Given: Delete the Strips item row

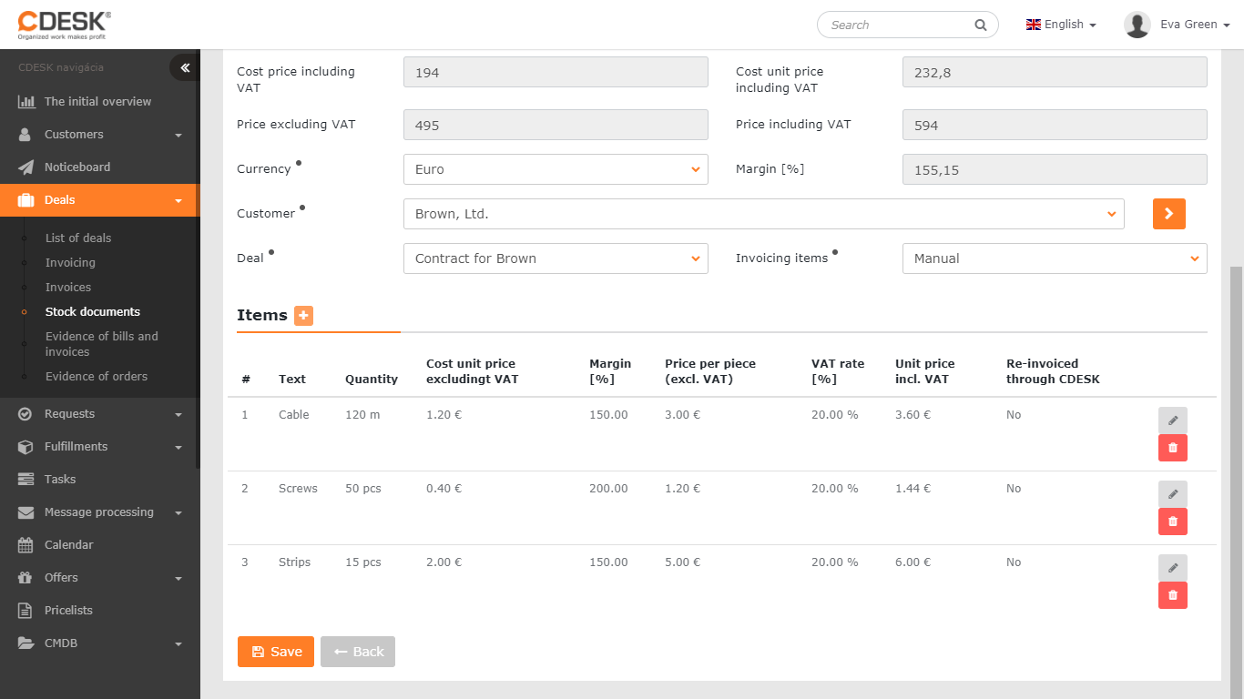Looking at the screenshot, I should click(1173, 595).
